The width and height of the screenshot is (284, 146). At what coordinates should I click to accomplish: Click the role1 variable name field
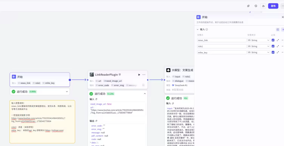222,46
